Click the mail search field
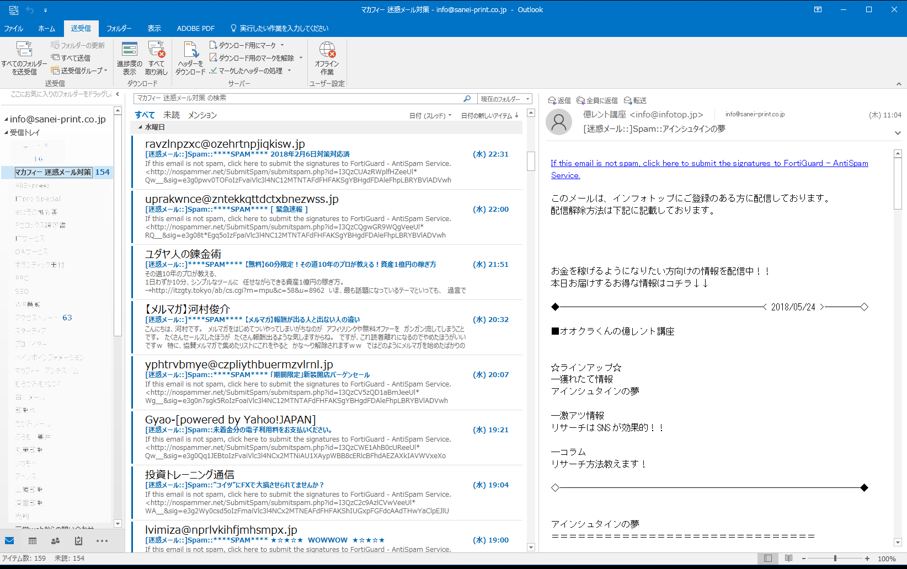Screen dimensions: 907x569 pyautogui.click(x=298, y=98)
